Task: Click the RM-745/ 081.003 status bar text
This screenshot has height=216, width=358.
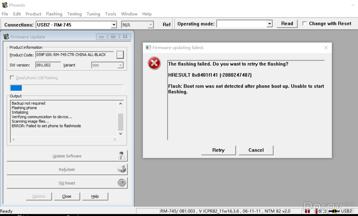Action: click(x=225, y=211)
